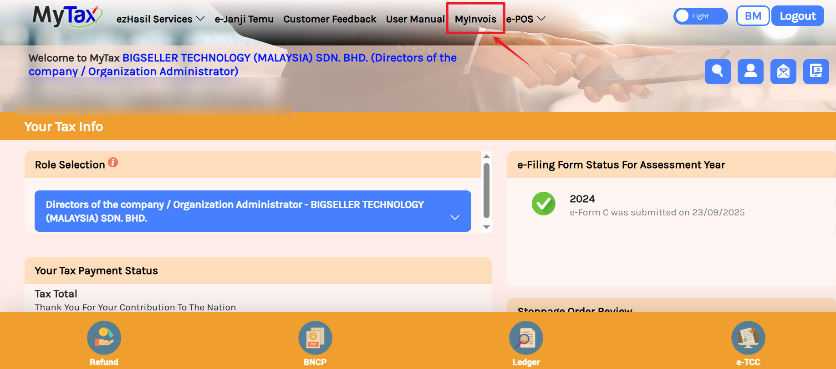The height and width of the screenshot is (369, 836).
Task: Click the 'Tax Total' text
Action: 56,294
